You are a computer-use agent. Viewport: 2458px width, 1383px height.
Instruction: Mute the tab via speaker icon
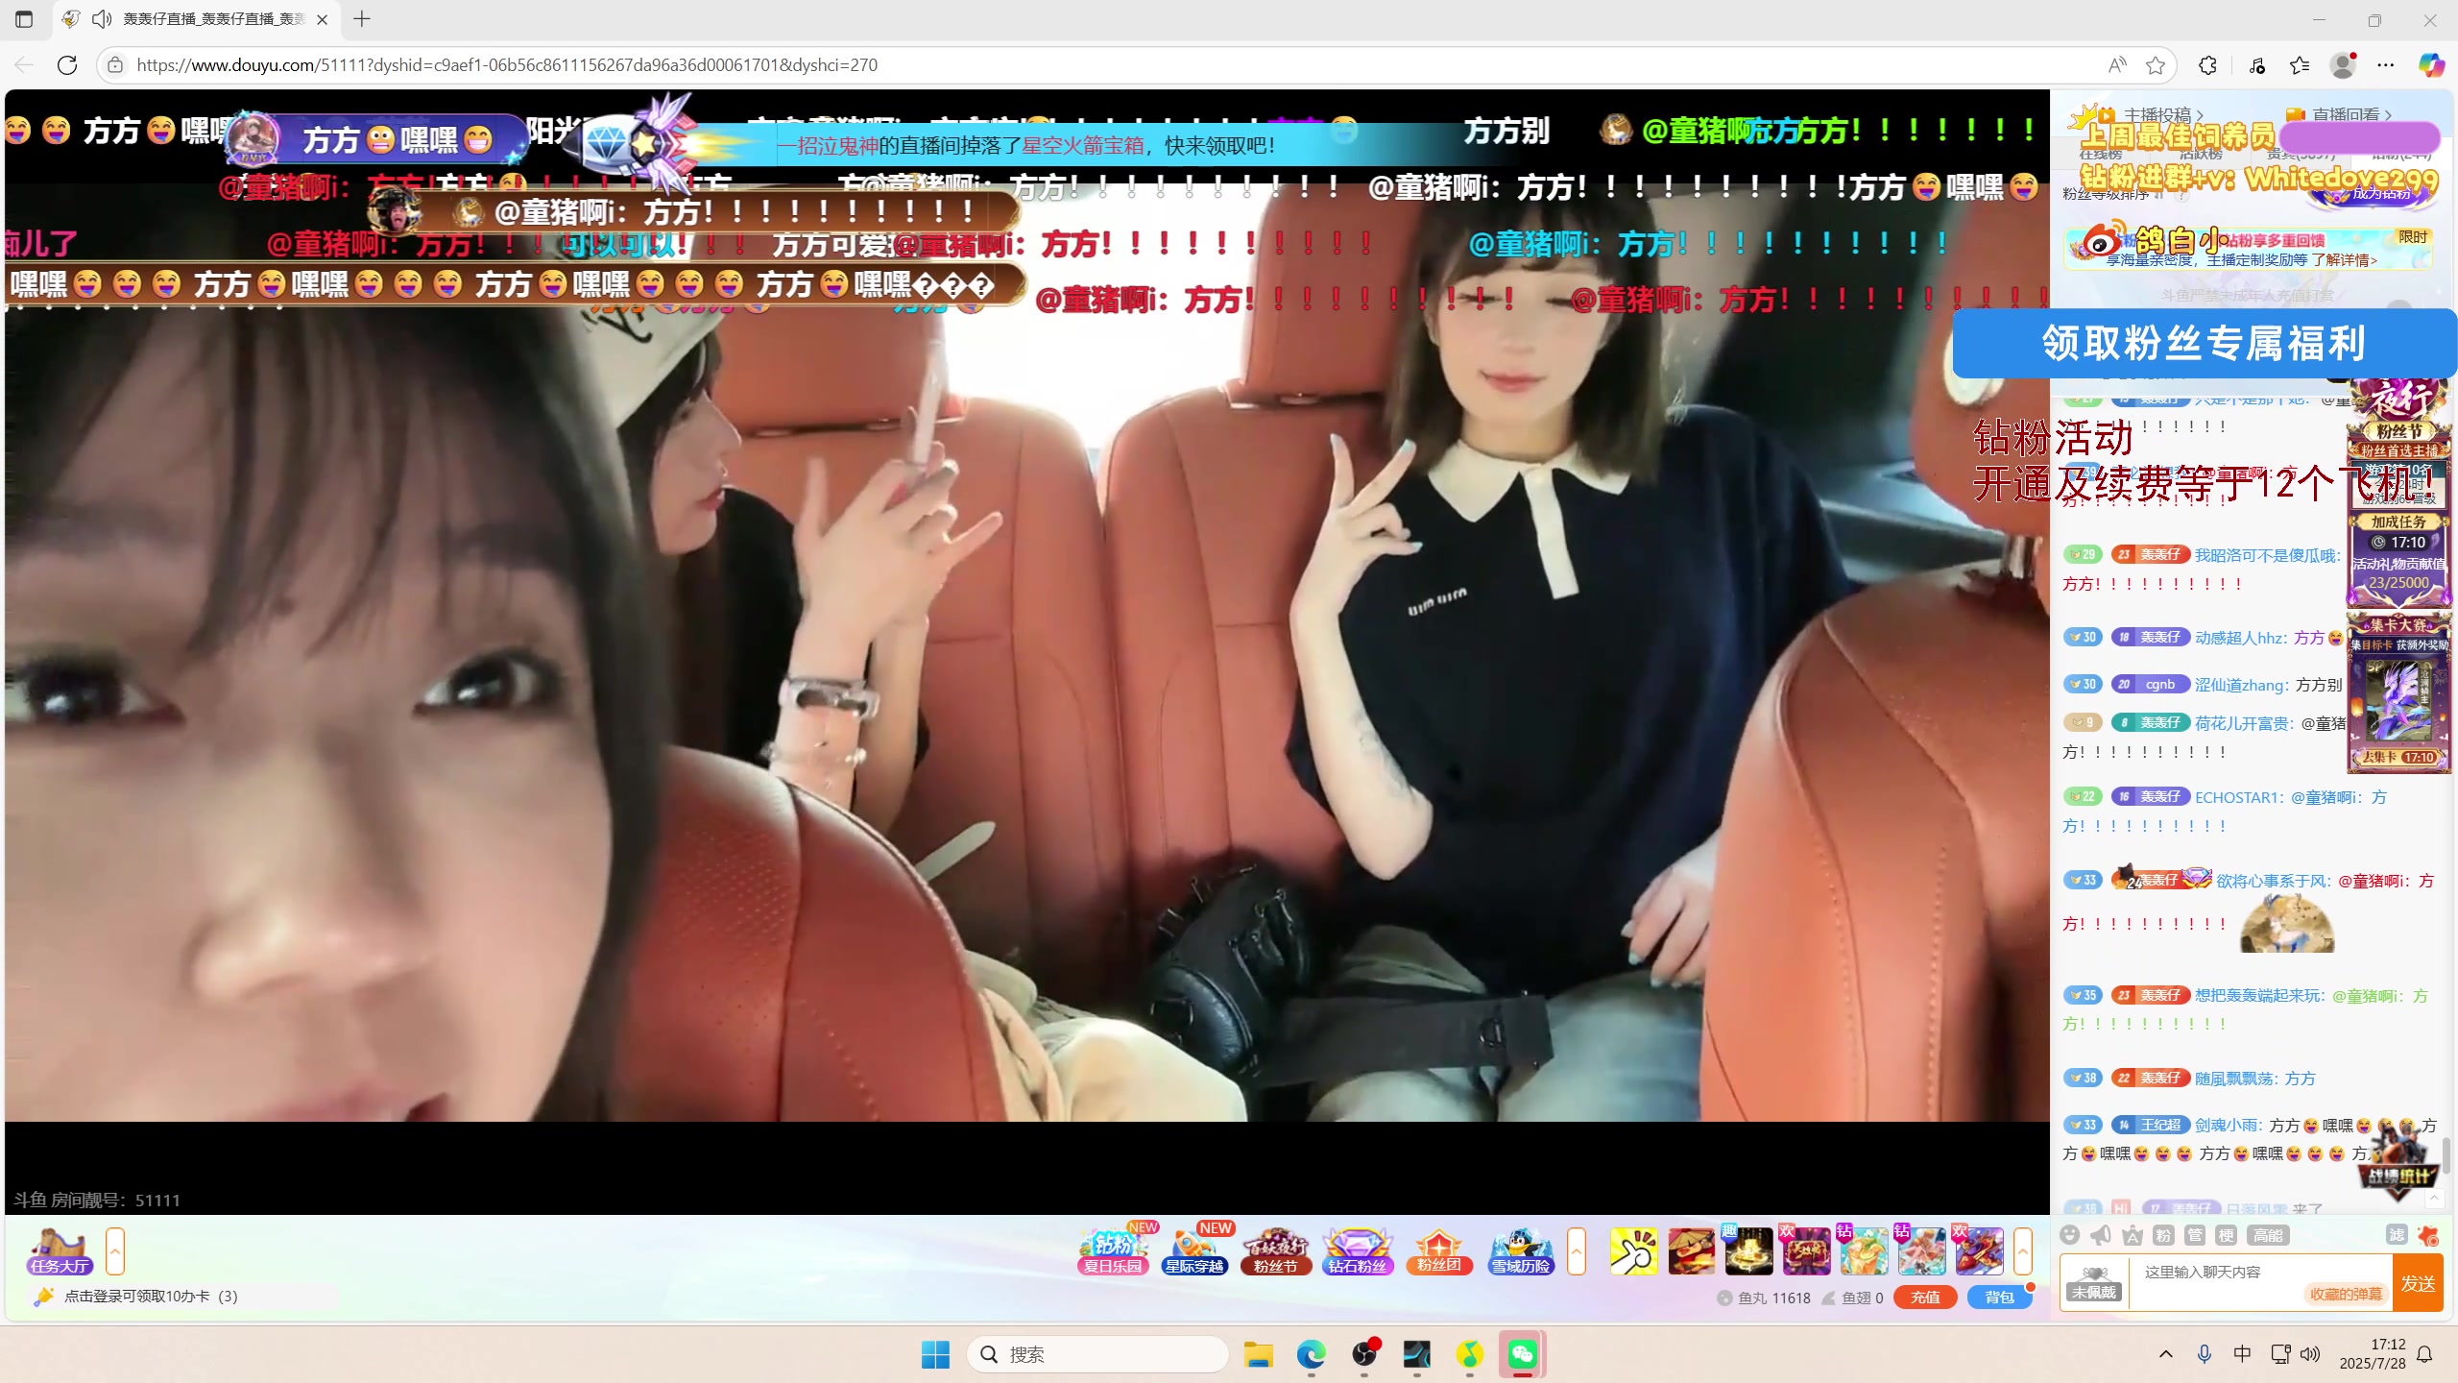[x=102, y=19]
